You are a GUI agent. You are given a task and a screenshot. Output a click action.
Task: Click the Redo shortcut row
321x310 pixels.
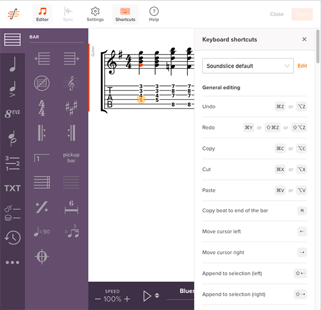pyautogui.click(x=255, y=128)
